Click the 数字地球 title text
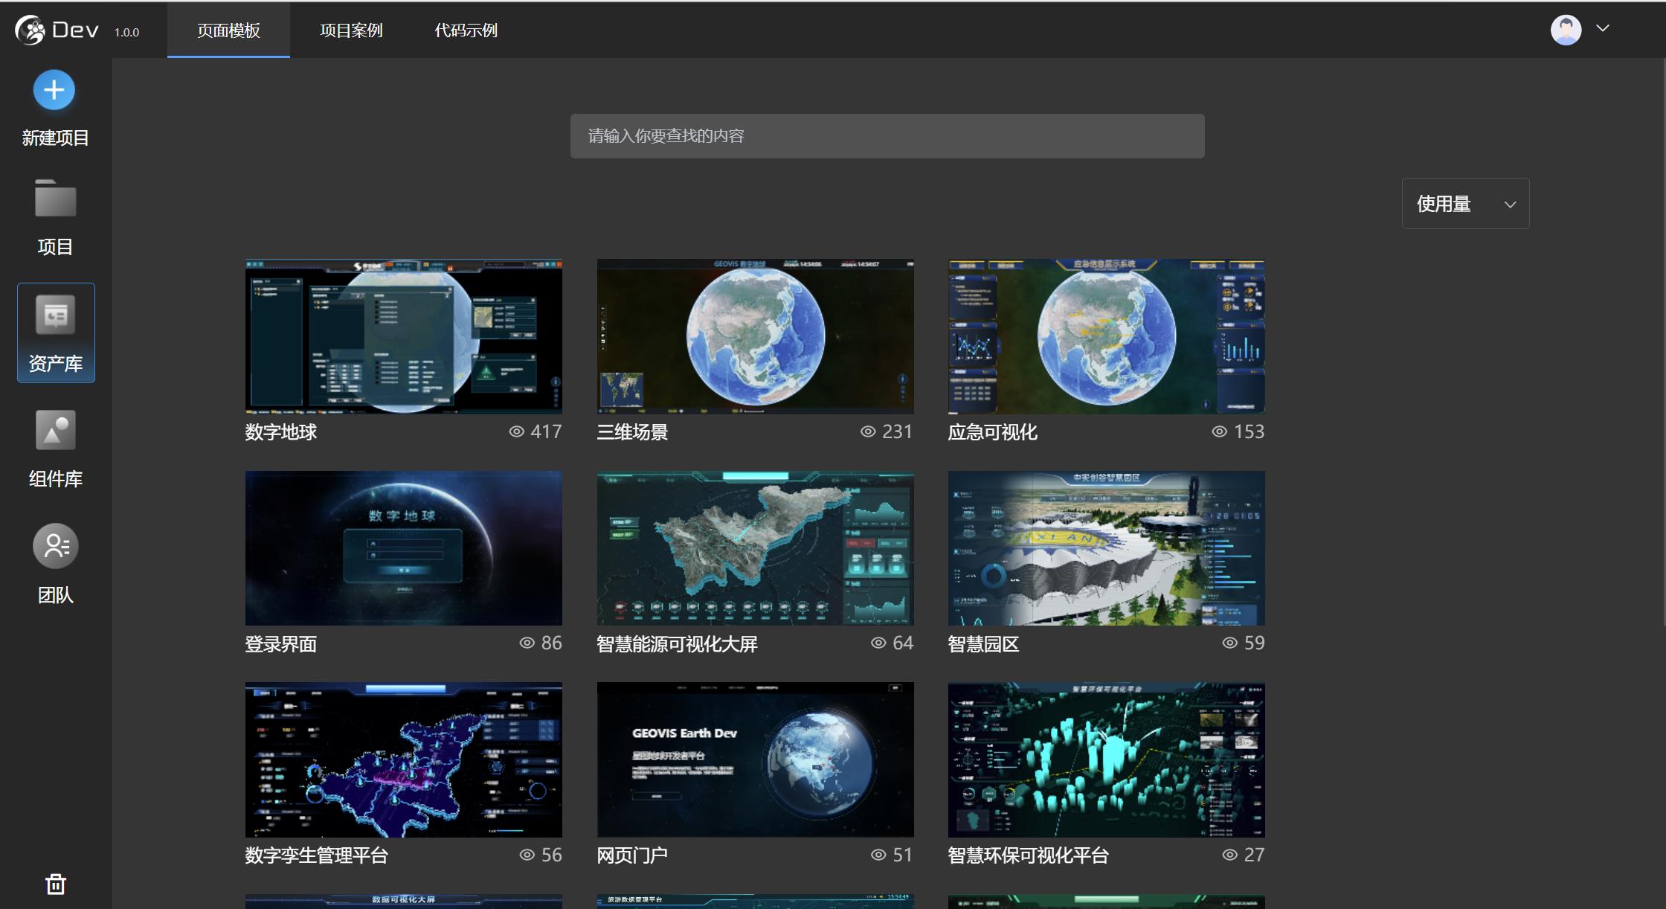The width and height of the screenshot is (1666, 909). click(281, 432)
